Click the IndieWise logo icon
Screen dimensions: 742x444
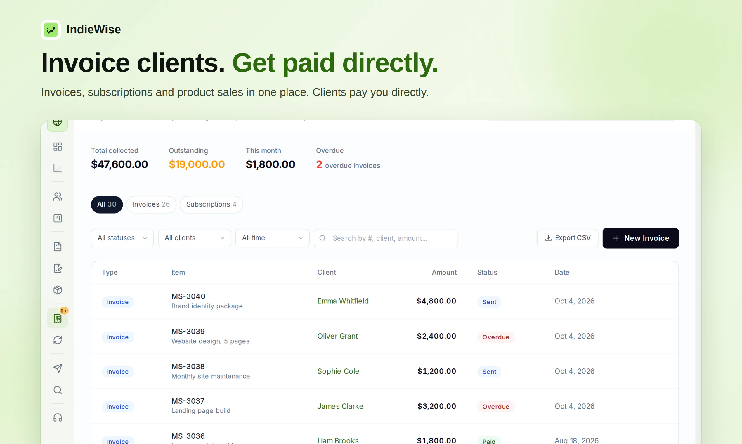51,30
